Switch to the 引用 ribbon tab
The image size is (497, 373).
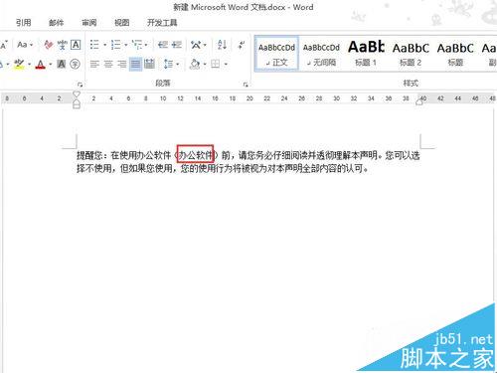pyautogui.click(x=23, y=23)
